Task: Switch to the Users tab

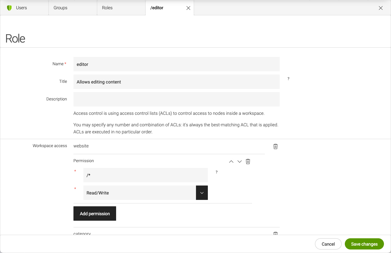Action: [21, 8]
